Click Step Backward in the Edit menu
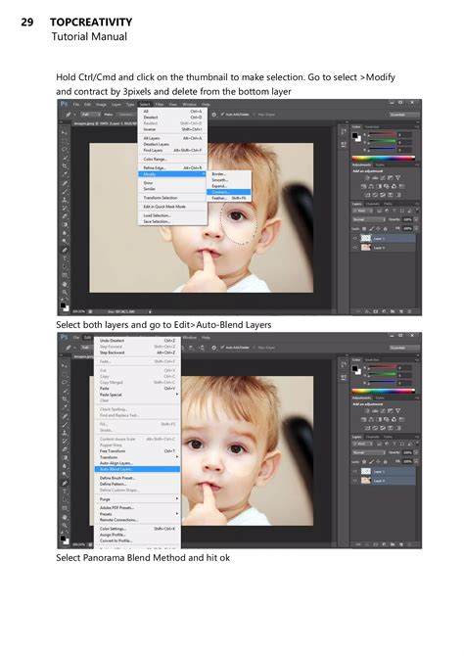464x656 pixels. click(137, 352)
